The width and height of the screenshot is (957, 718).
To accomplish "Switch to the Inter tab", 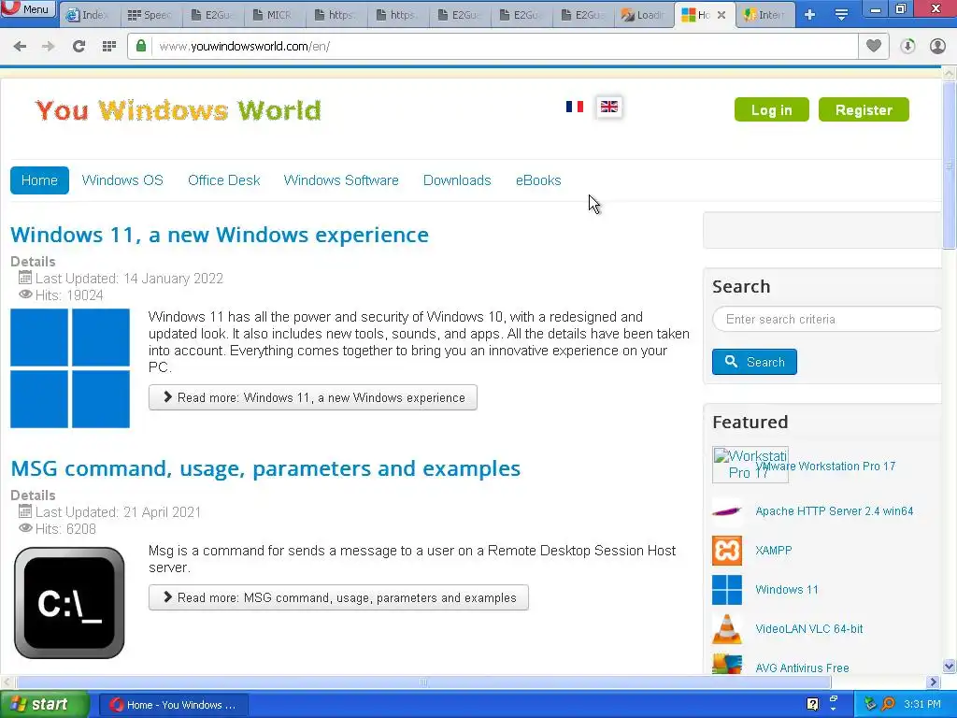I will (x=765, y=15).
